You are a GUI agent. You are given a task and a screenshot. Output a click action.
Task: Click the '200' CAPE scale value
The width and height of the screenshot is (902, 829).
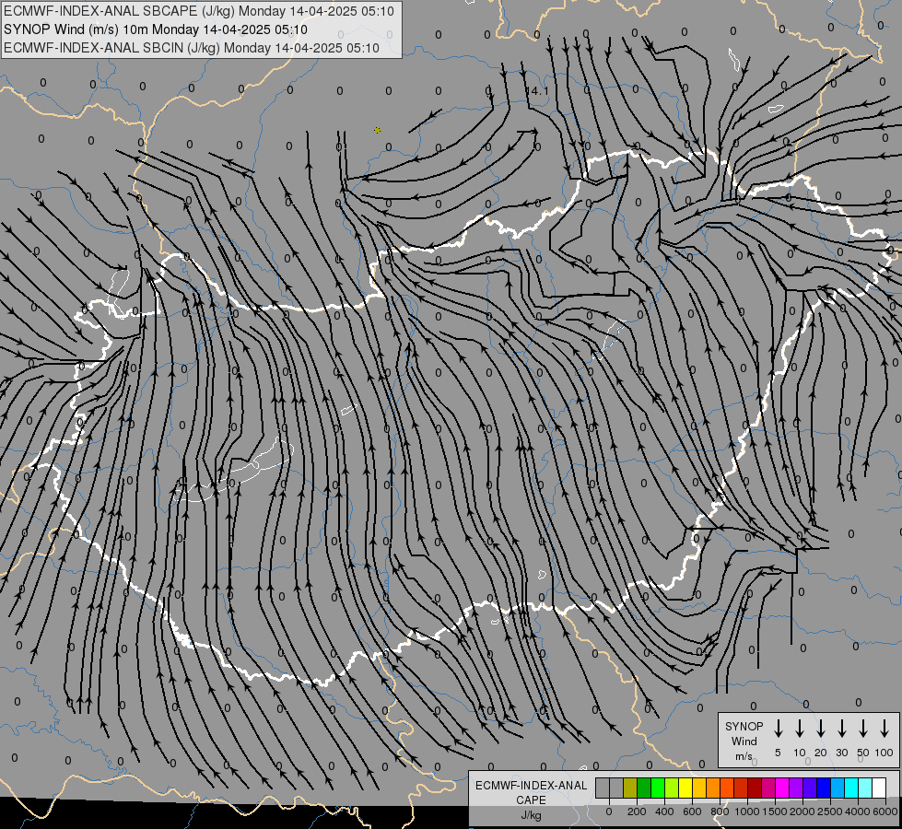(637, 811)
